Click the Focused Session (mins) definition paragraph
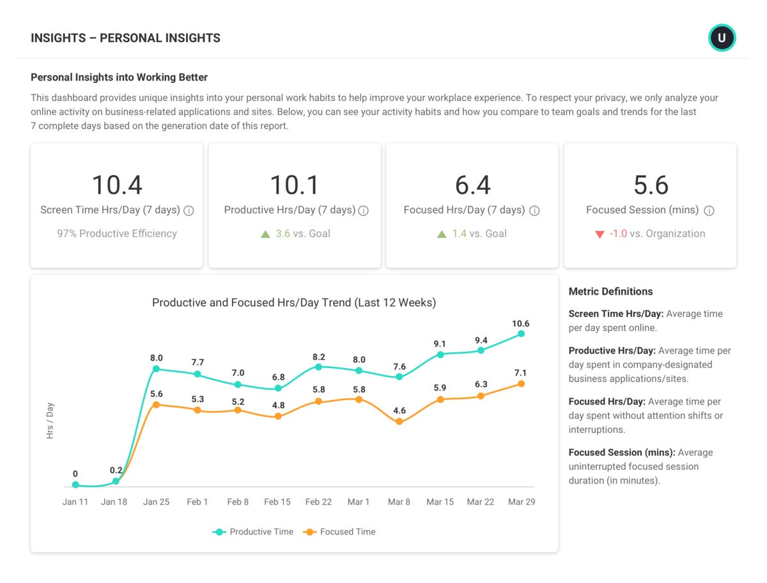This screenshot has width=767, height=583. 641,466
